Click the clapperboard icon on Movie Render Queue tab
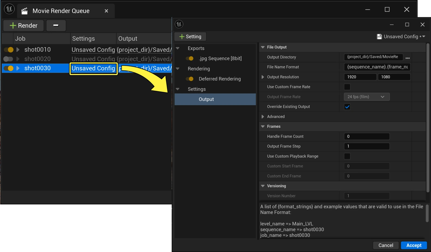 [25, 11]
